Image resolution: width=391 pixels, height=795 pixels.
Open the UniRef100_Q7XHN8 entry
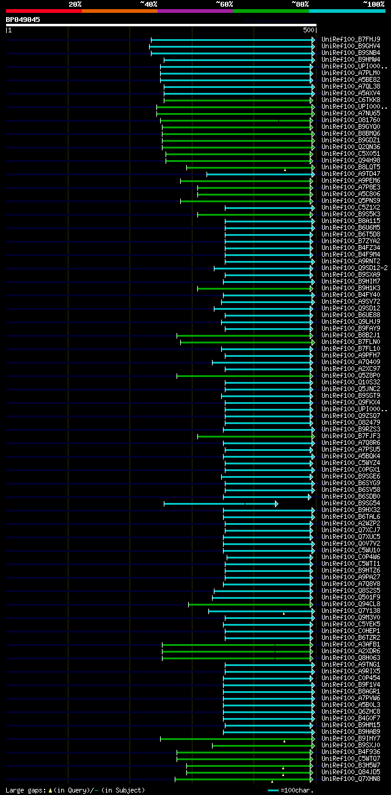tap(351, 779)
